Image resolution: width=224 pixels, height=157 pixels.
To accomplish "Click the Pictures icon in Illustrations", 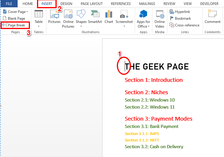I will pyautogui.click(x=54, y=14).
